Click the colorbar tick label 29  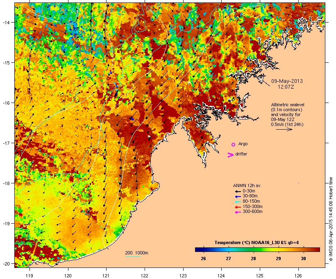278,258
